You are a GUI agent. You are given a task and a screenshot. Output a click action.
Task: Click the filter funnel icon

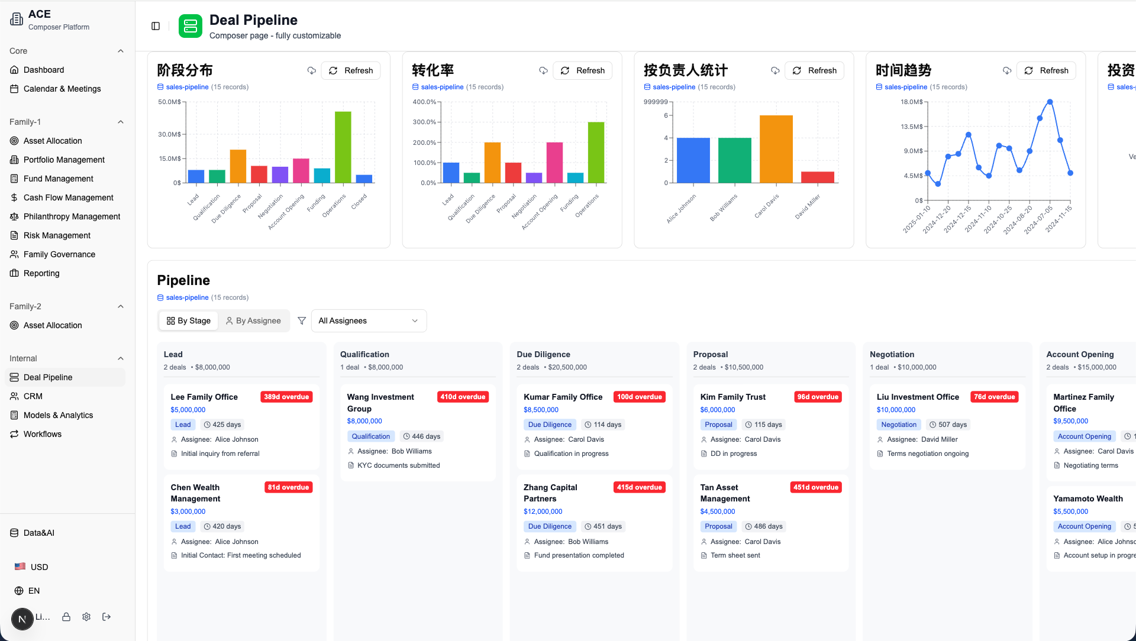click(x=302, y=320)
